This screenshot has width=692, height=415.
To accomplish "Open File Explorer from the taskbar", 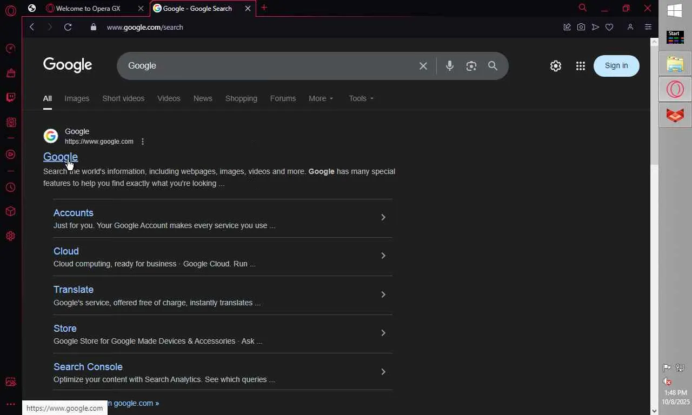I will pos(675,64).
